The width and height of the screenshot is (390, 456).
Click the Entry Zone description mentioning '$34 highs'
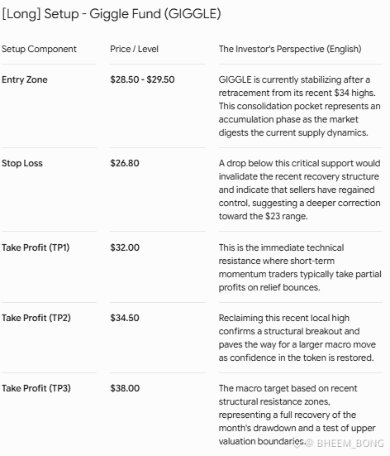299,106
